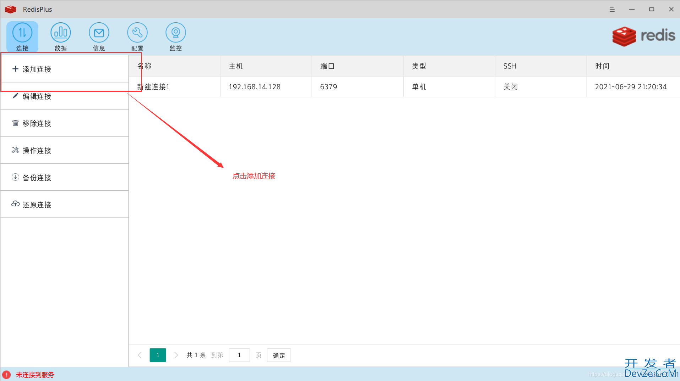Choose 操作连接 in the sidebar
The width and height of the screenshot is (680, 381).
pos(65,150)
